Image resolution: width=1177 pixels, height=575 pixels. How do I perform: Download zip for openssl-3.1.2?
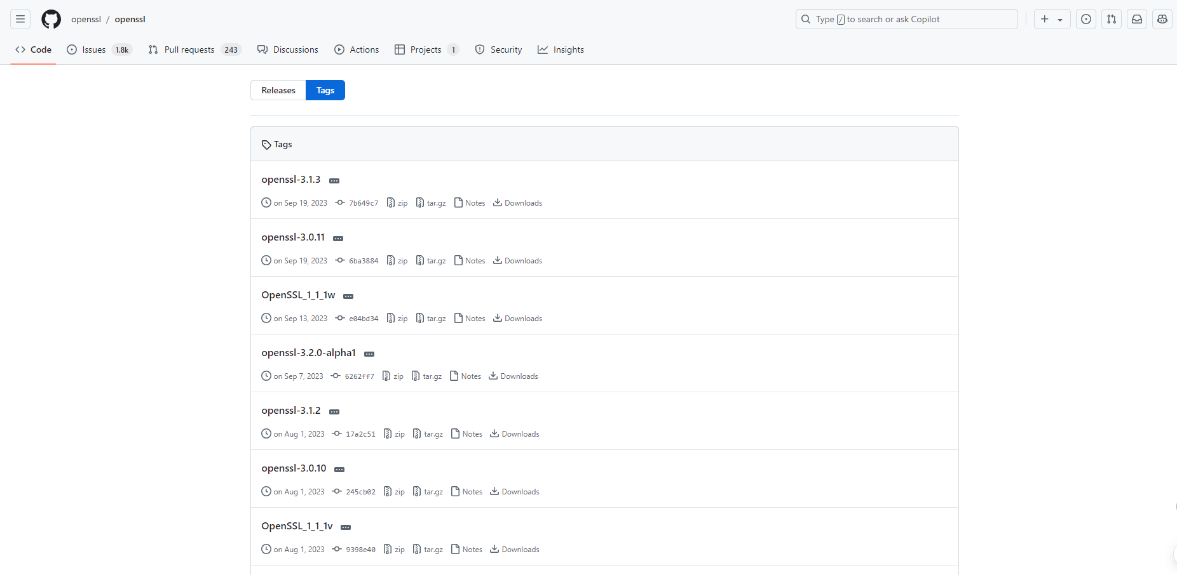point(394,434)
